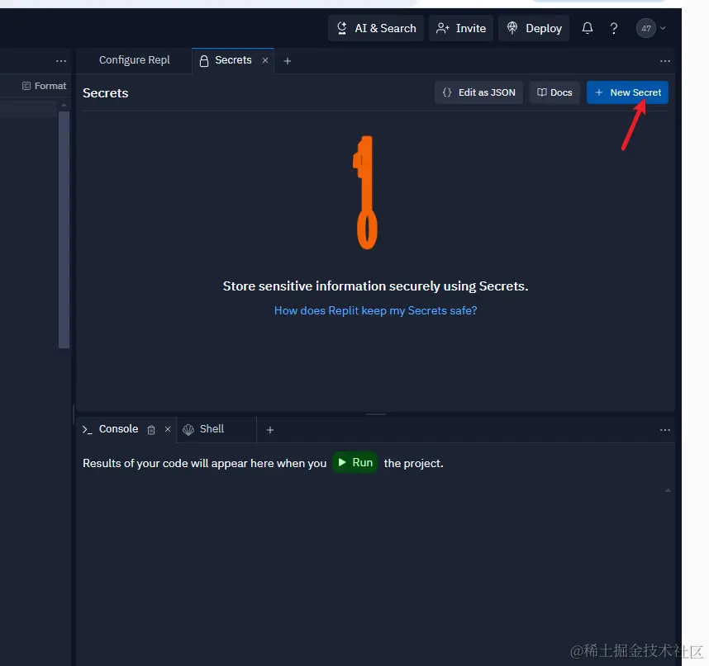Image resolution: width=709 pixels, height=666 pixels.
Task: Click the Invite button
Action: (461, 28)
